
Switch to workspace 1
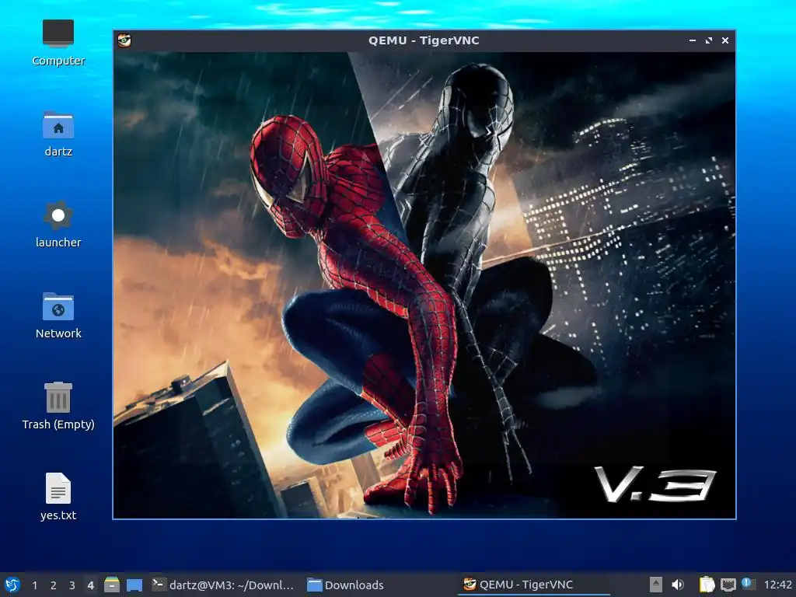pyautogui.click(x=34, y=585)
